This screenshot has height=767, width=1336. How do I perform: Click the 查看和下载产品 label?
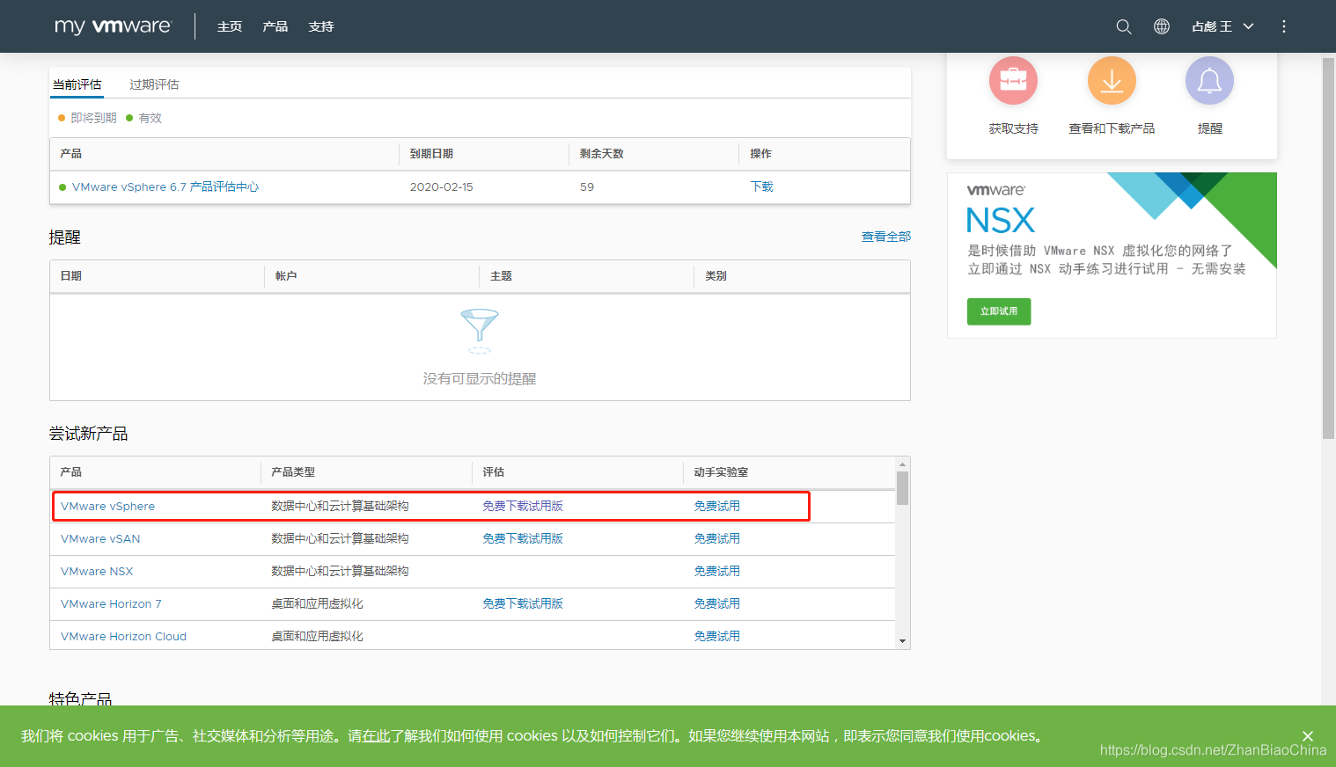1112,128
